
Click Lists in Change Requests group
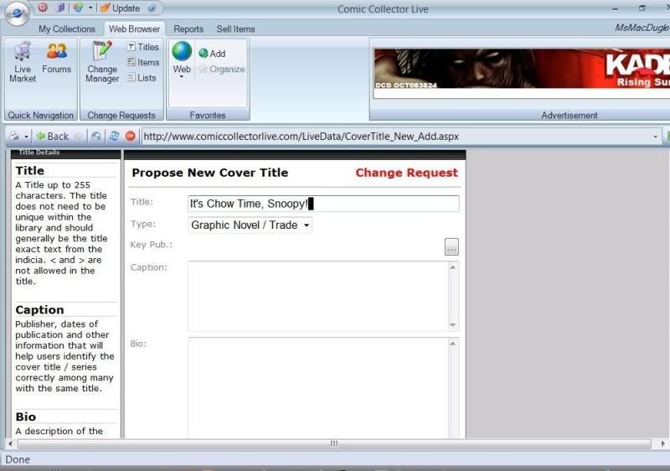click(x=142, y=78)
